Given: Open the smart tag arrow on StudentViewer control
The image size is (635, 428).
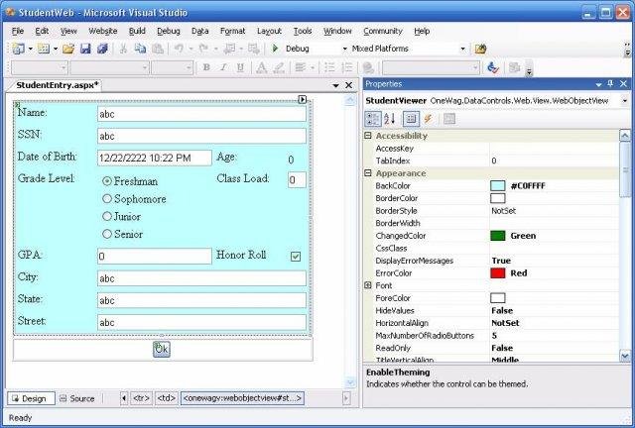Looking at the screenshot, I should click(x=302, y=99).
